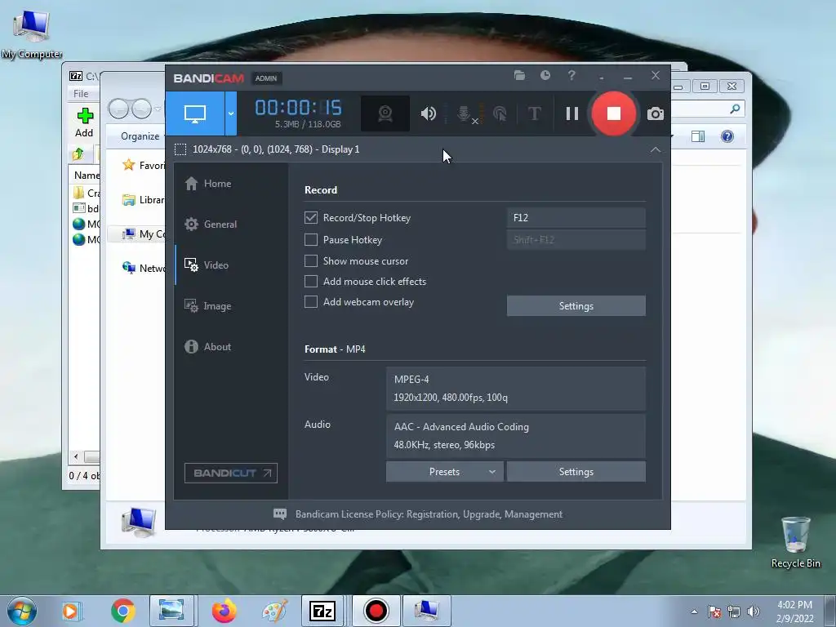Image resolution: width=836 pixels, height=627 pixels.
Task: Open File menu in 7-Zip window
Action: point(81,94)
